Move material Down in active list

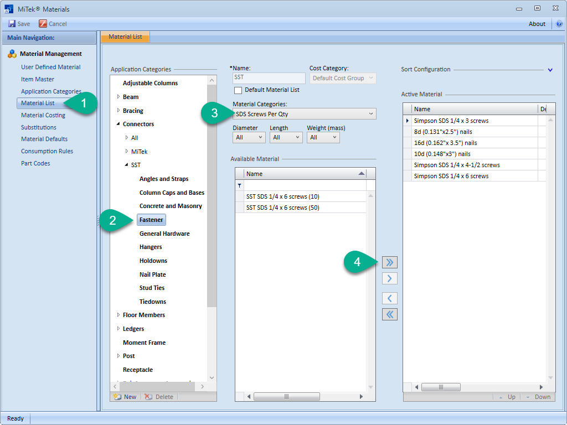[538, 397]
